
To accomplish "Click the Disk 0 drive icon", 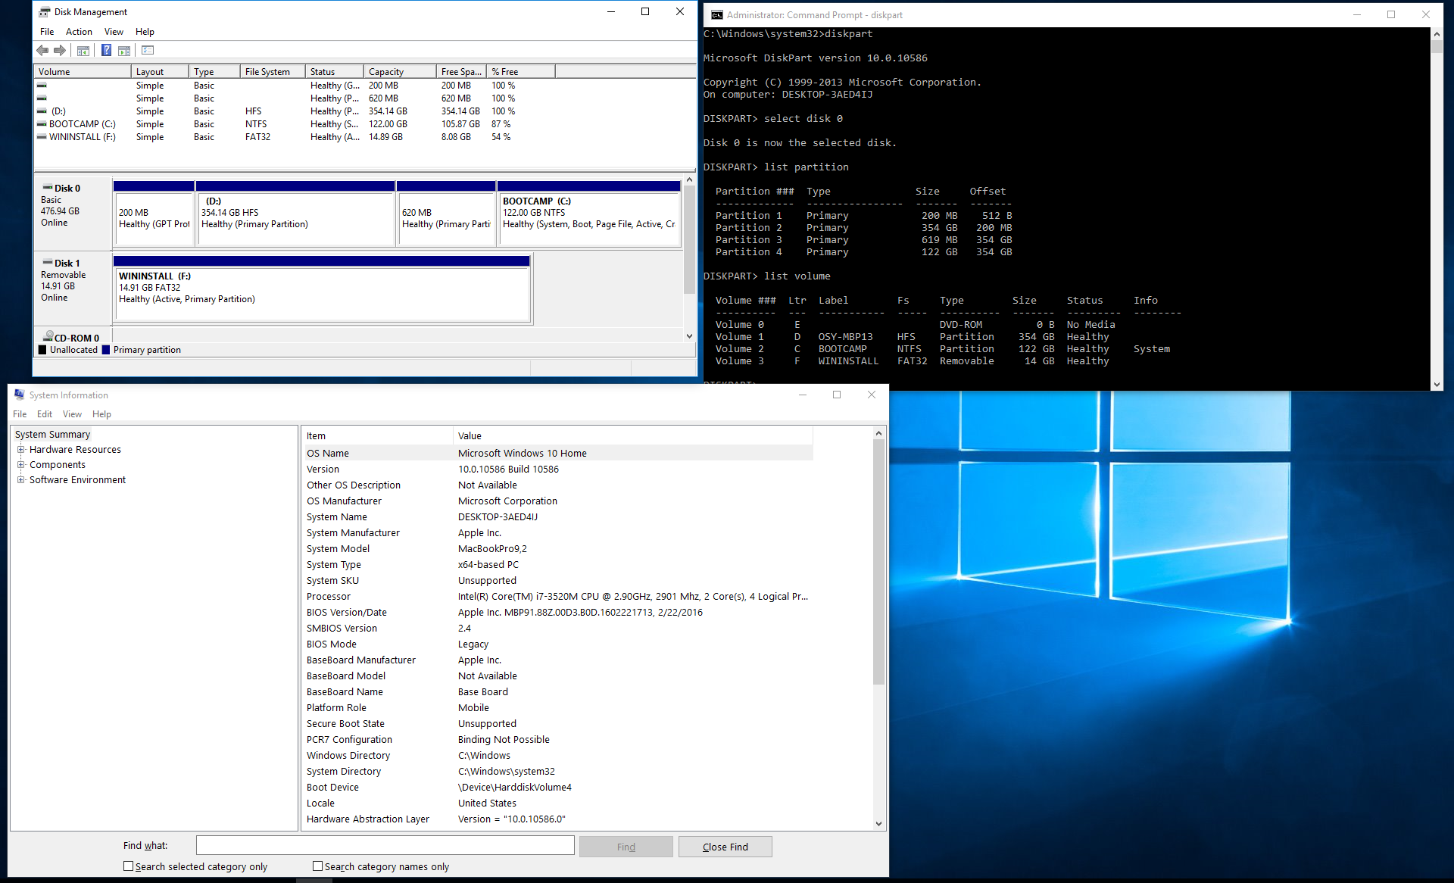I will click(x=47, y=188).
